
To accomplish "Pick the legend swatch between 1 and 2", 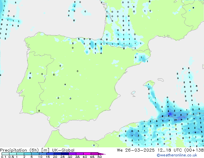I will [20, 154].
